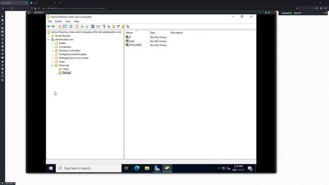The height and width of the screenshot is (185, 329).
Task: Click the network tray icon
Action: [x=224, y=168]
